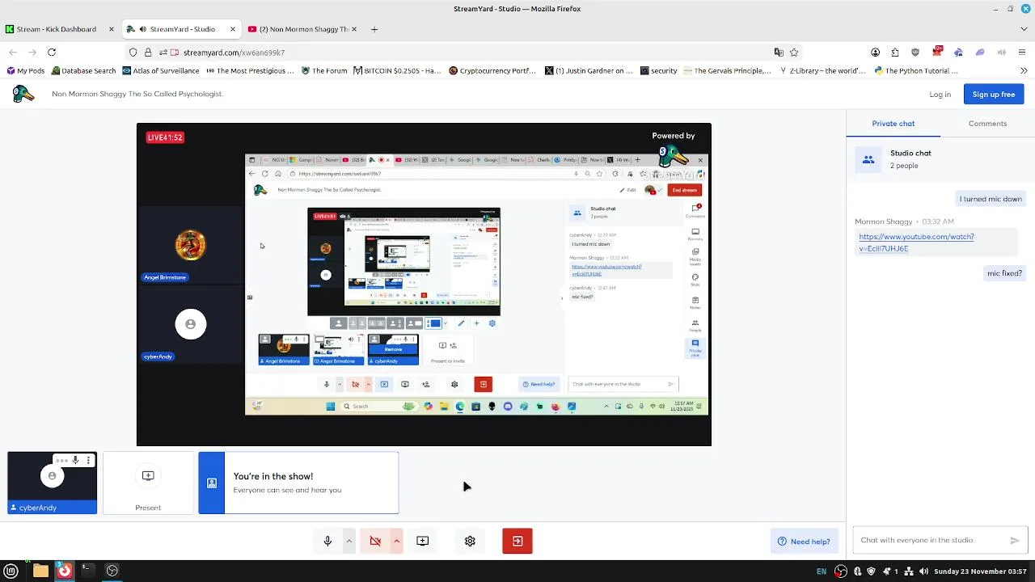Reload the current page

[x=52, y=53]
